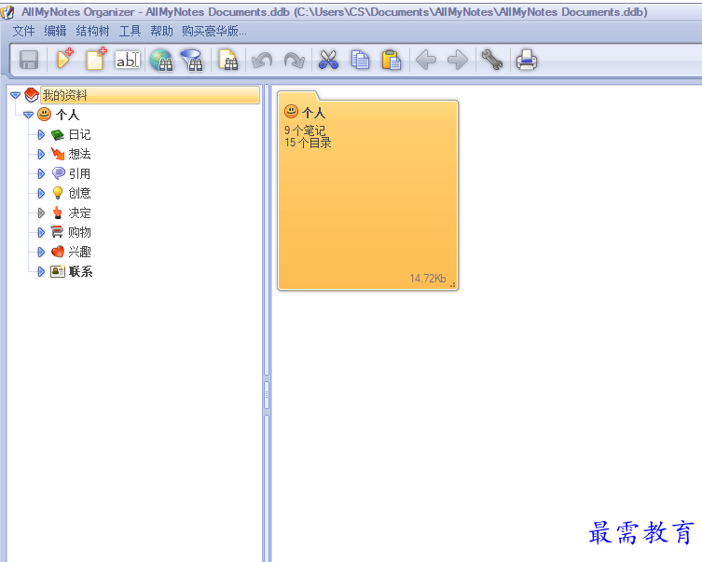Click the Undo arrow icon
Viewport: 702px width, 562px height.
tap(262, 60)
